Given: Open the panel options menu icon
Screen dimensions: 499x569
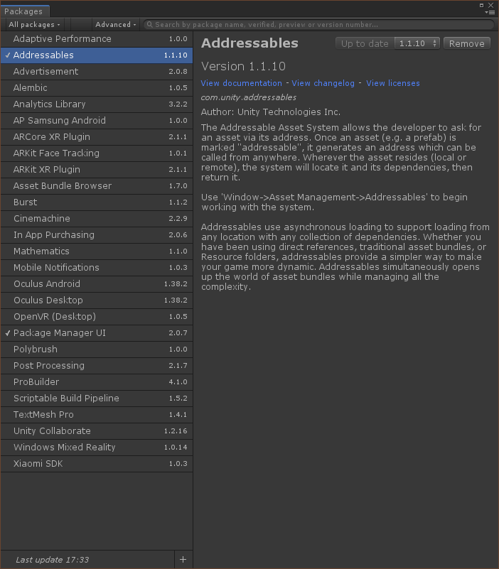Looking at the screenshot, I should pyautogui.click(x=490, y=12).
